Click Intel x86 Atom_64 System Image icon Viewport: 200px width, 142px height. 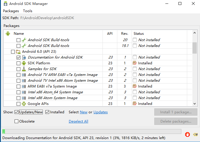[x=24, y=92]
